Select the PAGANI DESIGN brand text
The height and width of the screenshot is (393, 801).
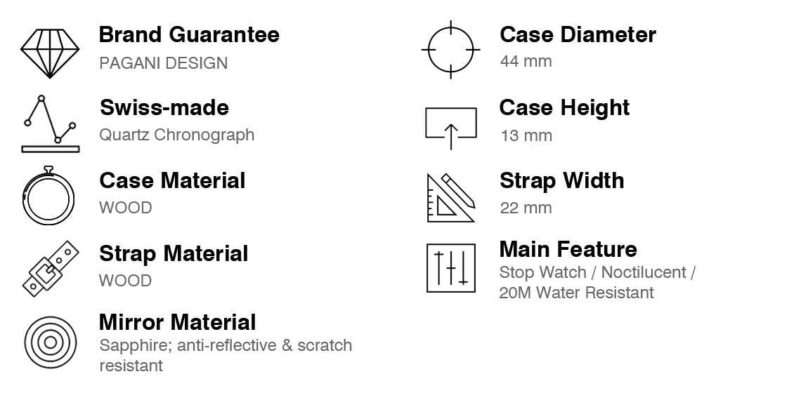pos(164,63)
